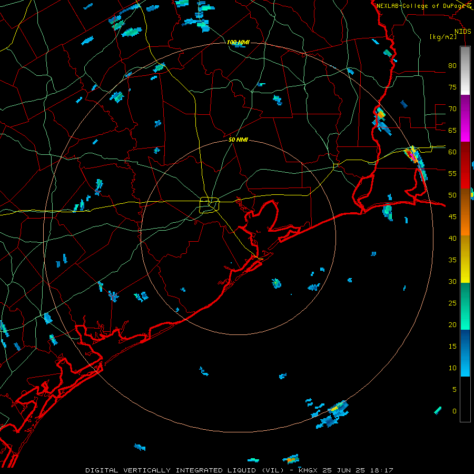Click the 25 value on the scale
The image size is (474, 474).
pyautogui.click(x=452, y=303)
